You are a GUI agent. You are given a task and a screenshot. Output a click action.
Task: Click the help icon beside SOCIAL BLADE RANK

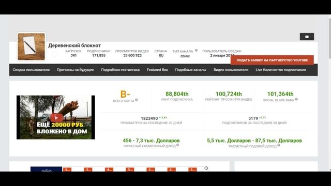coord(296,99)
